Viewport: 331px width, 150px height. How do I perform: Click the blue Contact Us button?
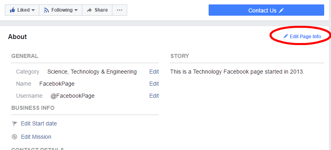[266, 10]
